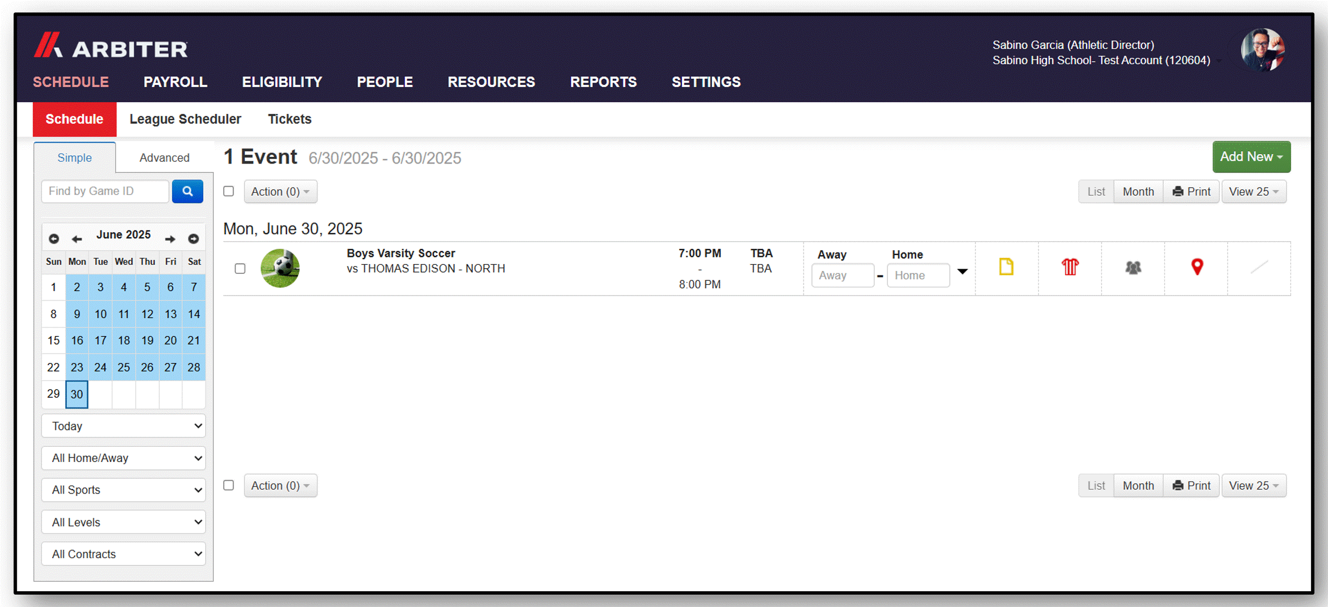Select June 29 in the calendar
Screen dimensions: 1328x607
pos(53,394)
